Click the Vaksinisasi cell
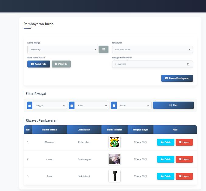This screenshot has height=191, width=206. [84, 176]
